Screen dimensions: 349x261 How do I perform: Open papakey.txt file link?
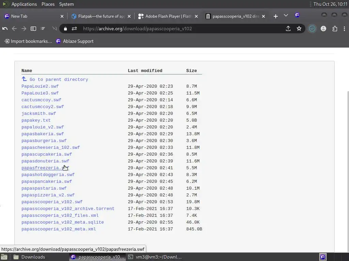coord(36,120)
